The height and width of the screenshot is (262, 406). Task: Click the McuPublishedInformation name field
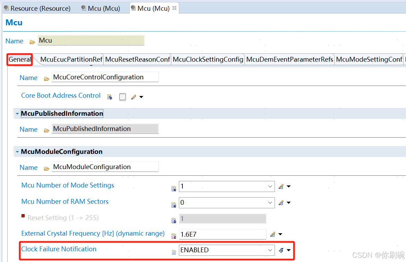coord(105,129)
